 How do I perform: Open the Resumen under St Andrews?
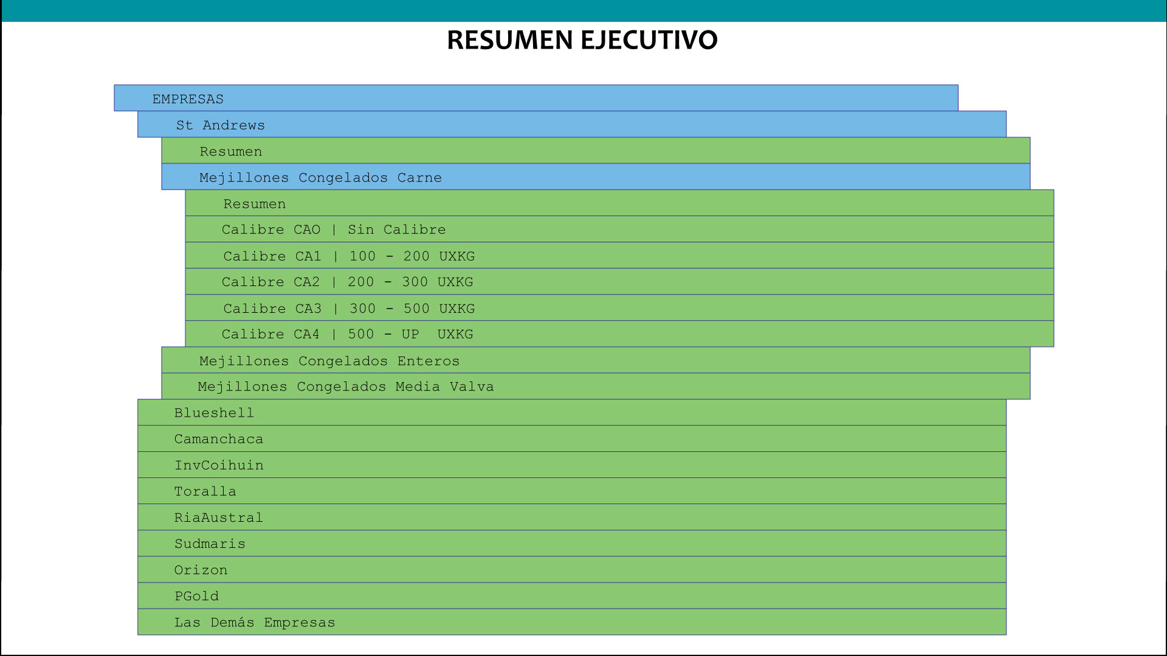pos(230,151)
